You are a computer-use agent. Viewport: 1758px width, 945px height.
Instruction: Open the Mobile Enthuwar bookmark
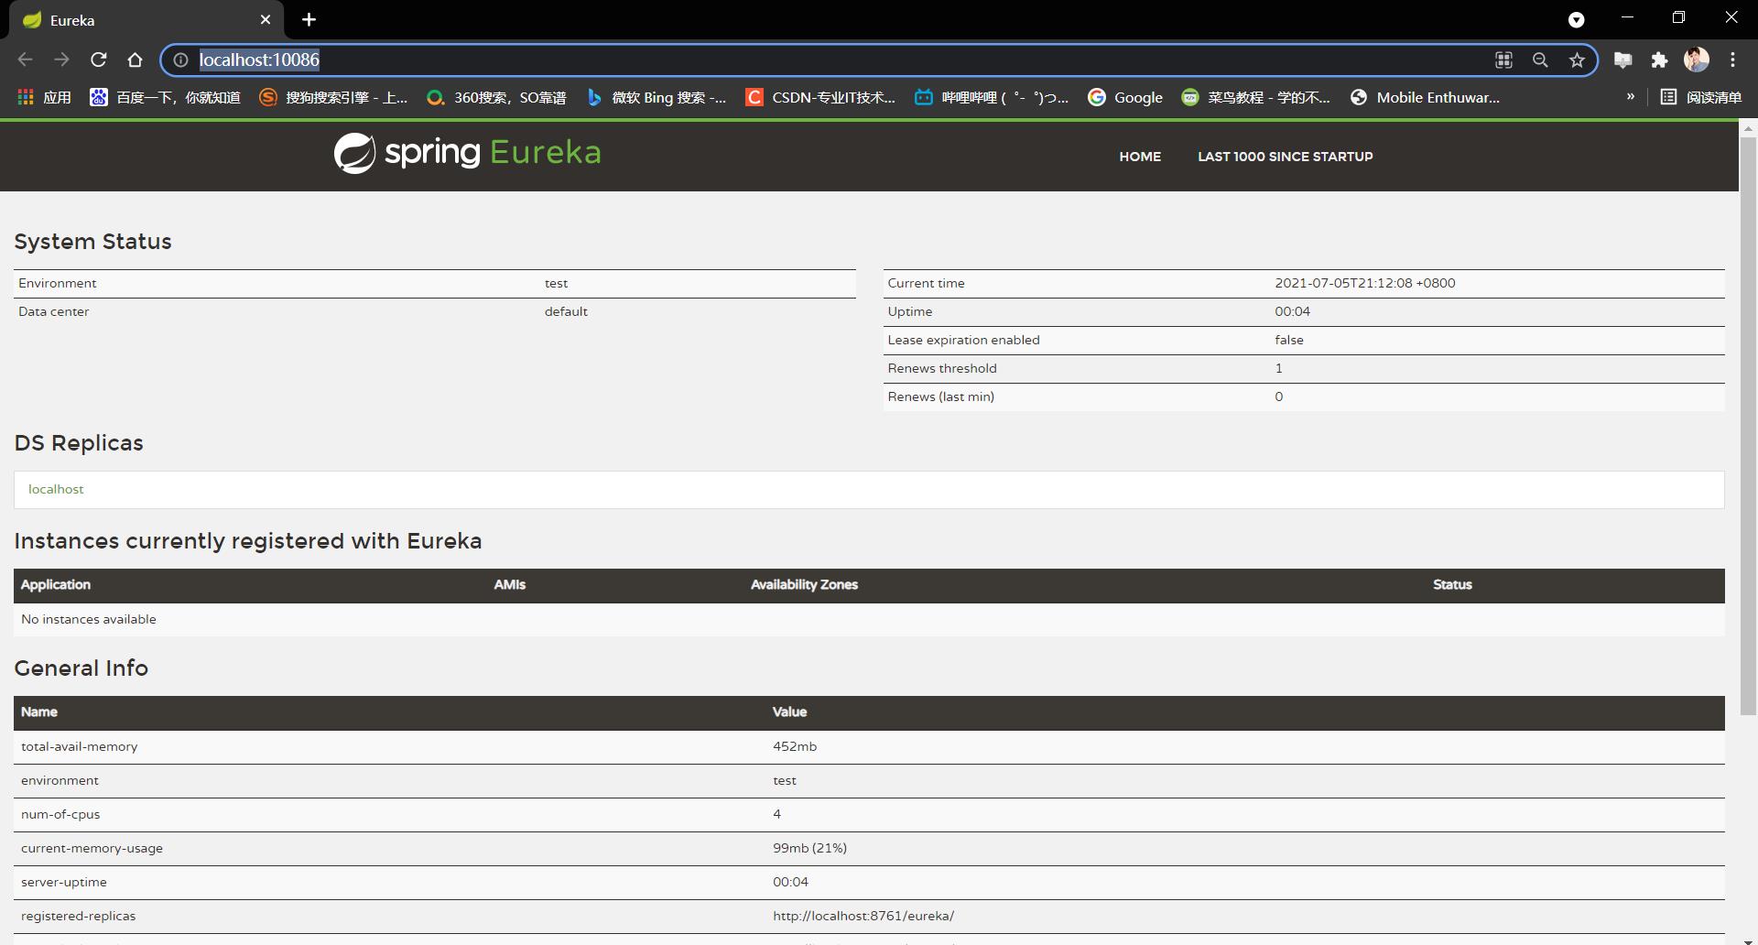point(1425,97)
